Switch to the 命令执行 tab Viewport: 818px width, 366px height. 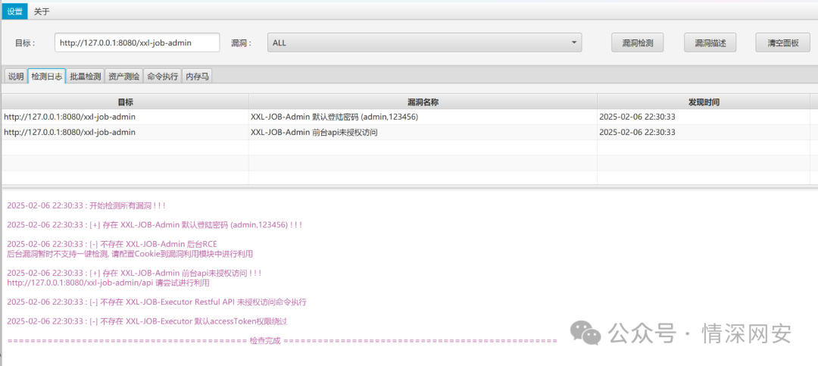163,77
